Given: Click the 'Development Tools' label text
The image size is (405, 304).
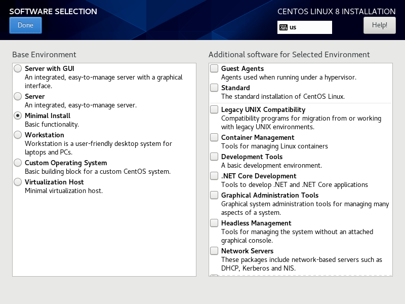Looking at the screenshot, I should (x=252, y=157).
